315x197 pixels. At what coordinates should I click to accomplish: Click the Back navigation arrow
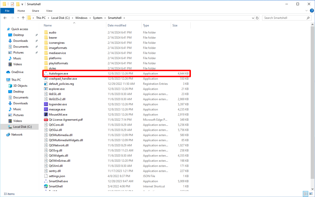[5, 18]
